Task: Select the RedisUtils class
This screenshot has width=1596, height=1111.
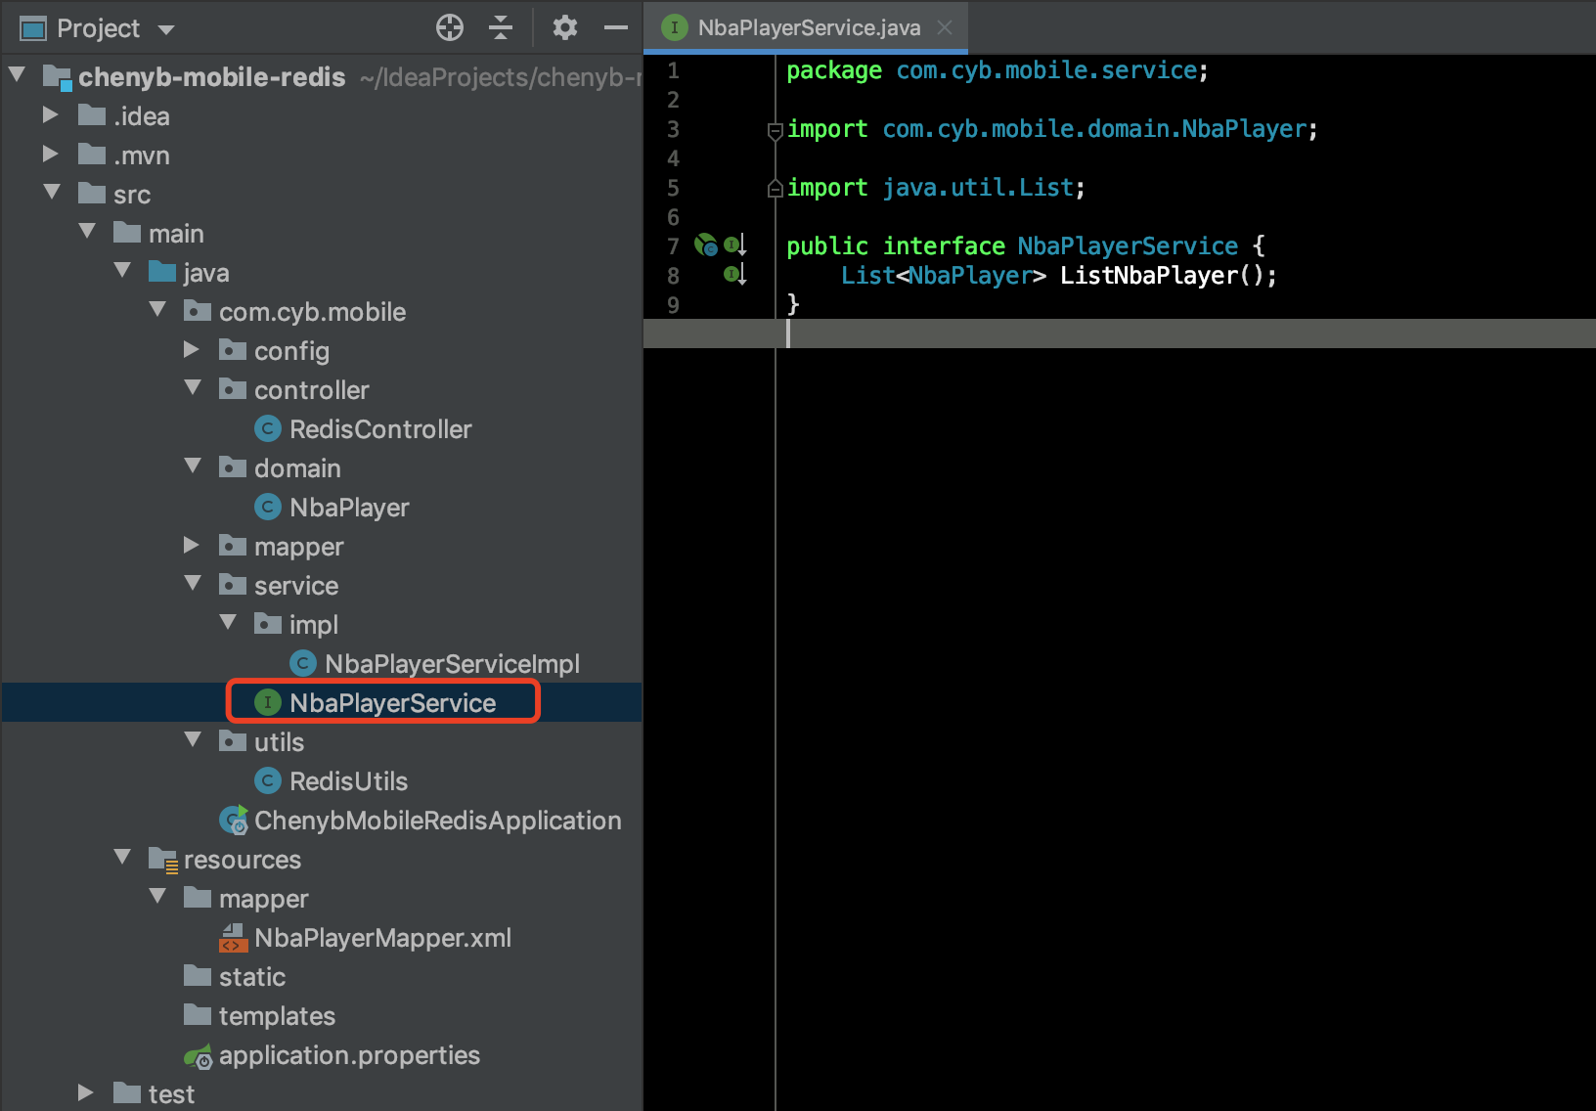Action: pyautogui.click(x=348, y=781)
